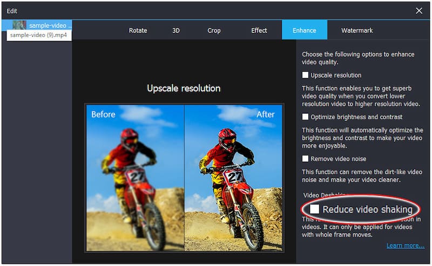Open the Effect tab
This screenshot has width=432, height=266.
(259, 30)
